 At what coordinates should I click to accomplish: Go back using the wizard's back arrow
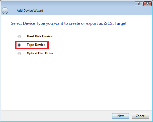pos(5,11)
